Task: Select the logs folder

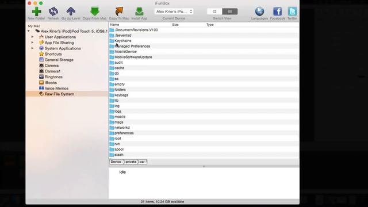Action: pyautogui.click(x=204, y=111)
